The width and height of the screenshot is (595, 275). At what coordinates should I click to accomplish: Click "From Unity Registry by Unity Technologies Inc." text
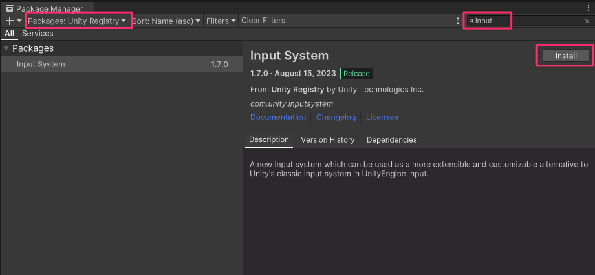coord(337,90)
